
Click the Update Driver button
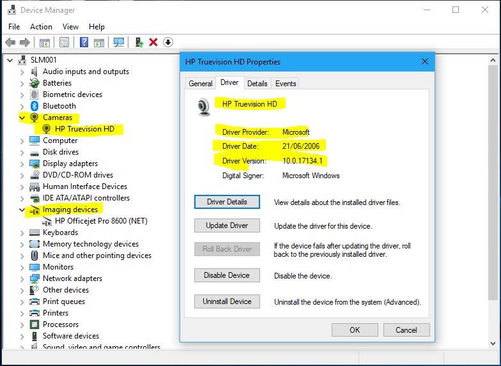tap(227, 225)
